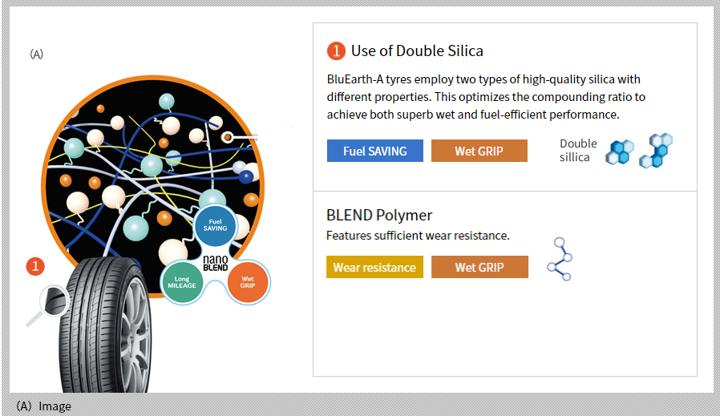
Task: Click the BLEND Polymer heading
Action: point(379,215)
